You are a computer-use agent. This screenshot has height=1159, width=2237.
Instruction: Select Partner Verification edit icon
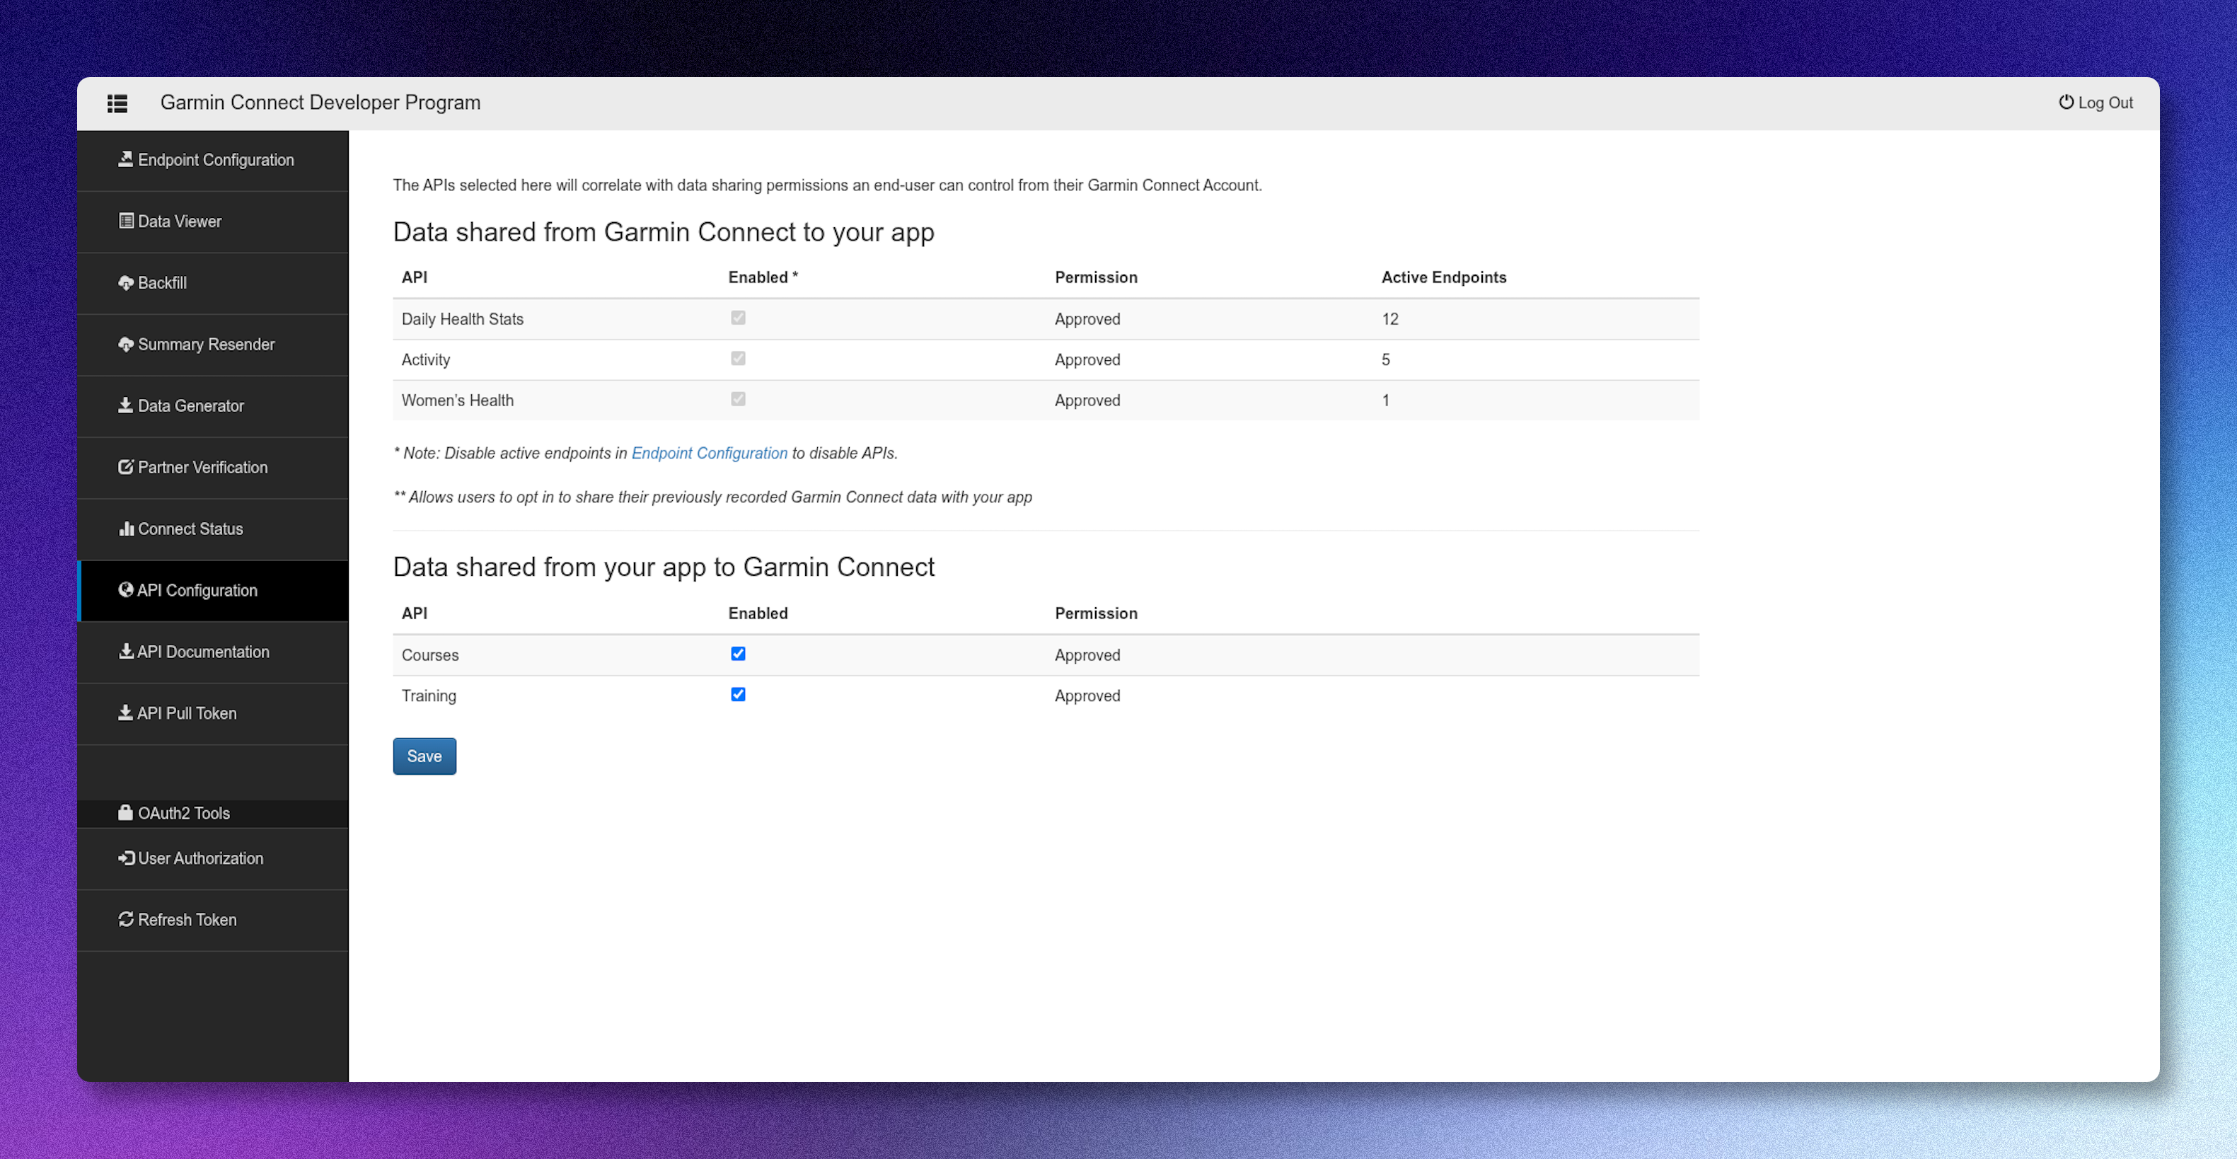point(126,466)
